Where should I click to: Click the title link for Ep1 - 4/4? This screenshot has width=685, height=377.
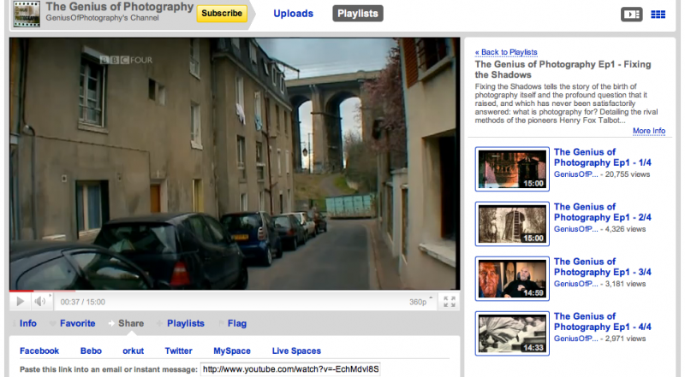tap(603, 321)
